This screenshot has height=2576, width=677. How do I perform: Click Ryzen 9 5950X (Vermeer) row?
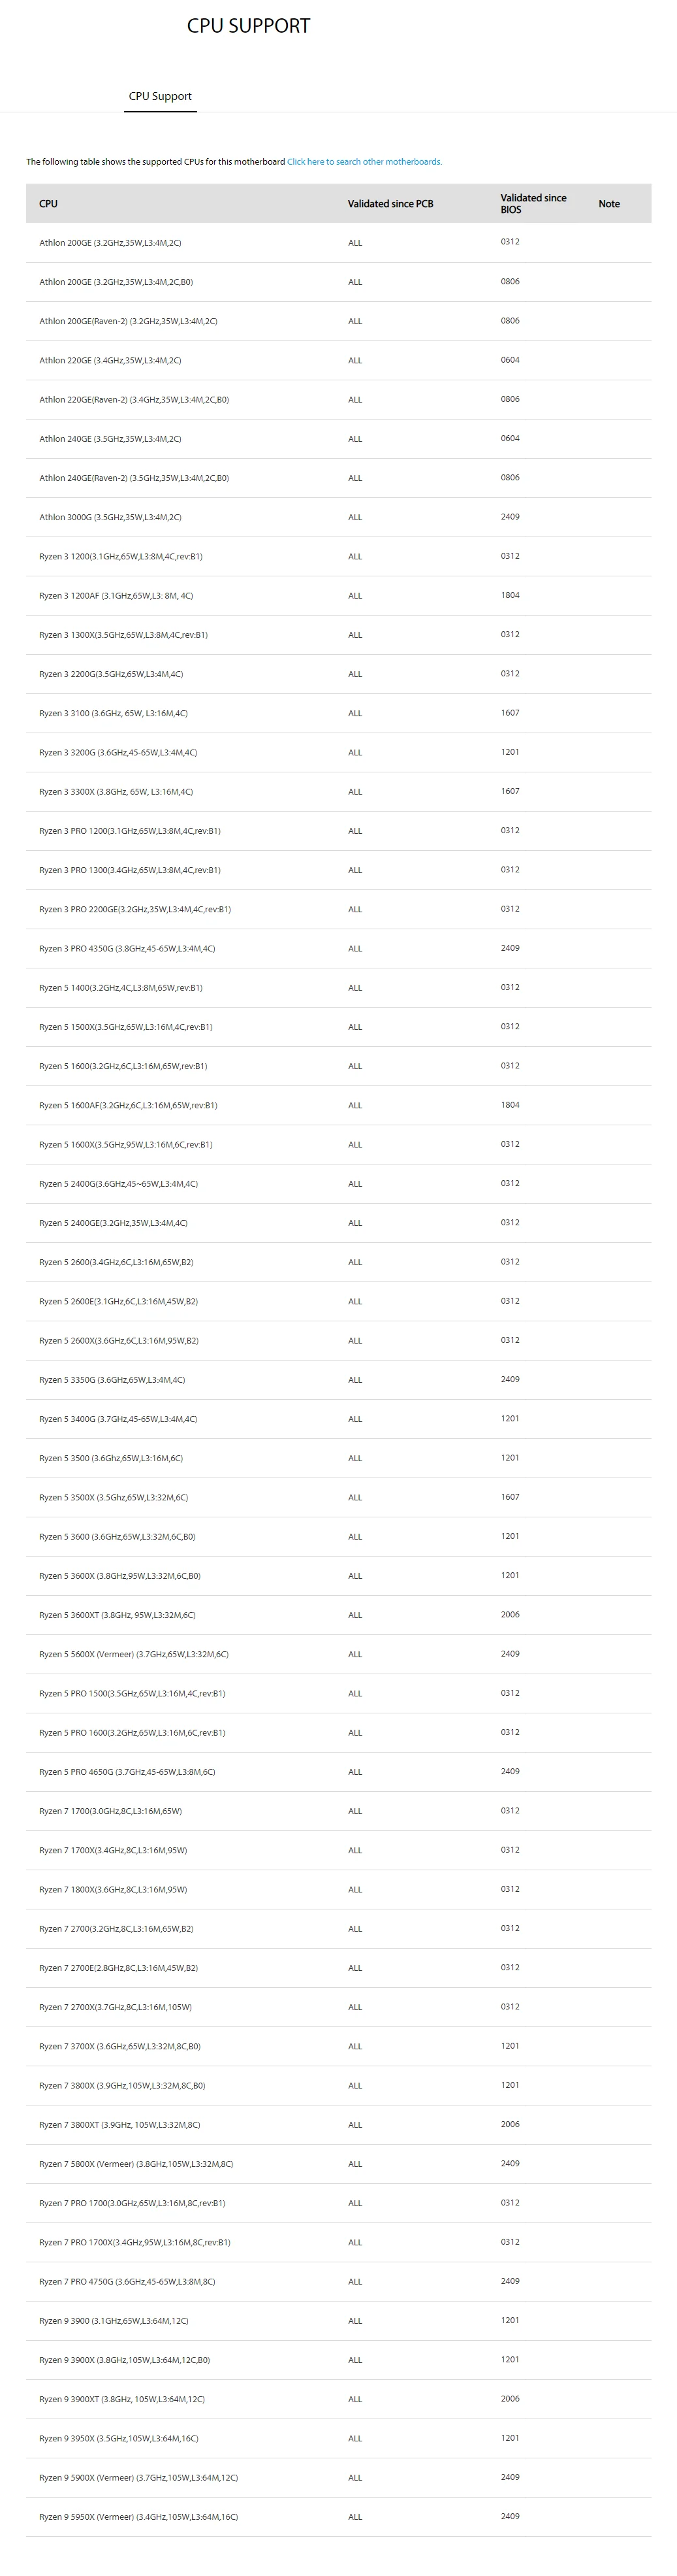tap(338, 2517)
